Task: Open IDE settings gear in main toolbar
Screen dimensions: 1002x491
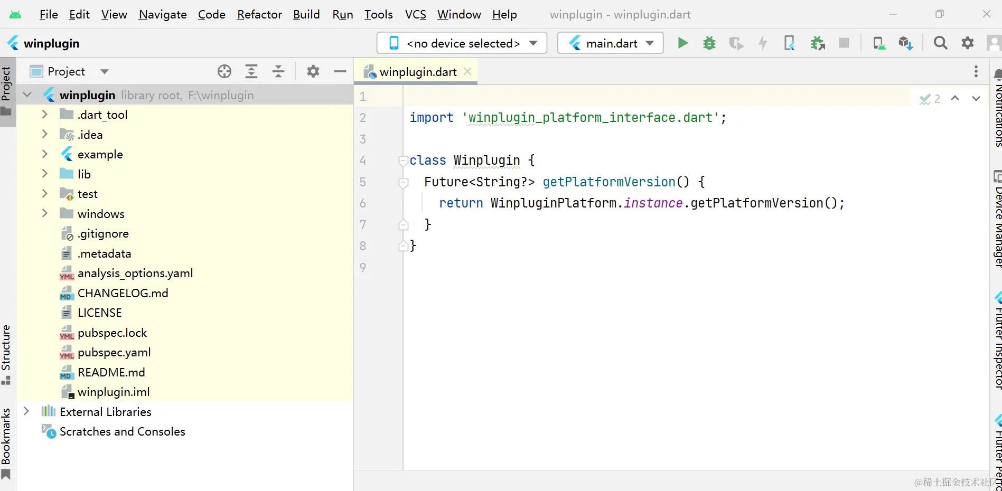Action: 967,43
